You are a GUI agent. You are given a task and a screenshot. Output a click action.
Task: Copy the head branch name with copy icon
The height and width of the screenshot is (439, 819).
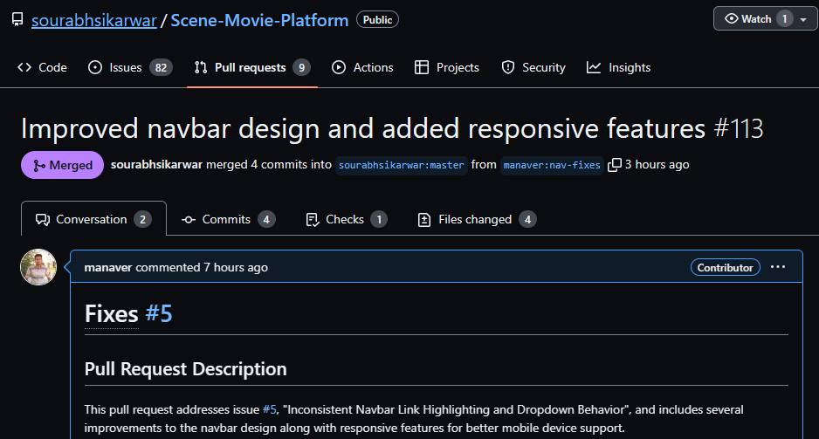615,165
